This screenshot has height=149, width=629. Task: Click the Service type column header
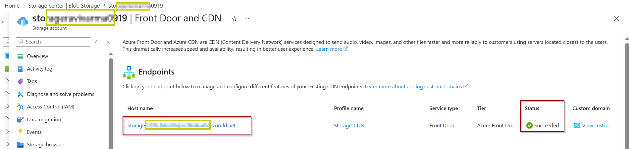click(x=444, y=108)
